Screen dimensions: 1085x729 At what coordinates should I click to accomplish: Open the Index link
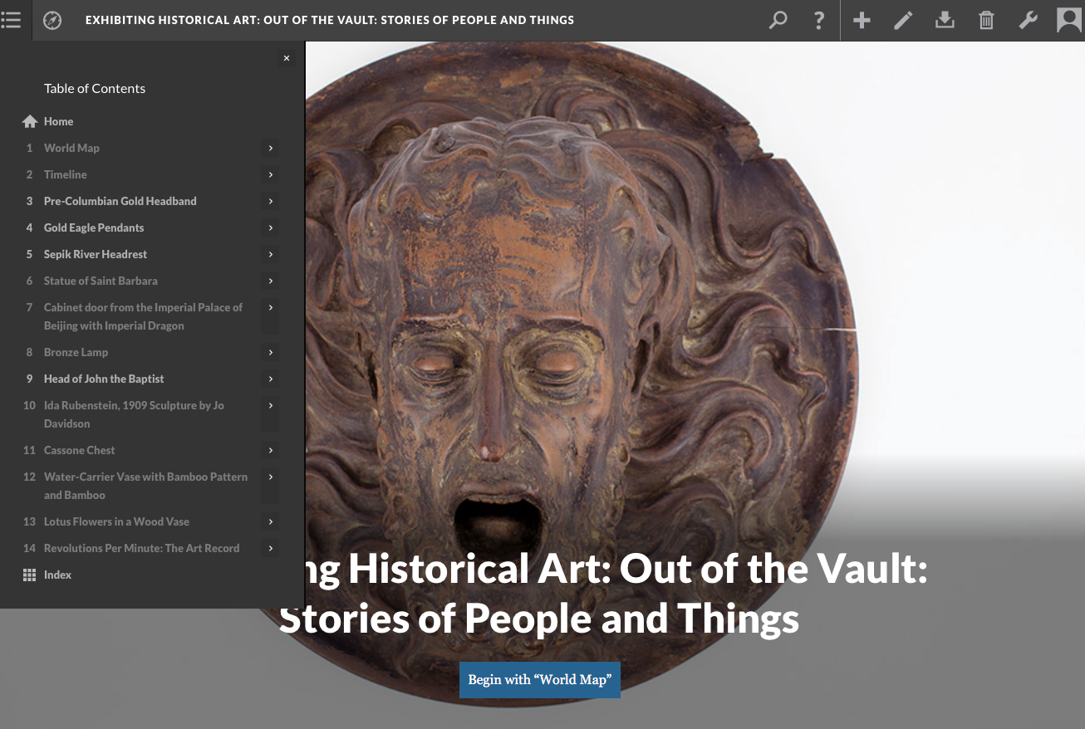point(57,575)
